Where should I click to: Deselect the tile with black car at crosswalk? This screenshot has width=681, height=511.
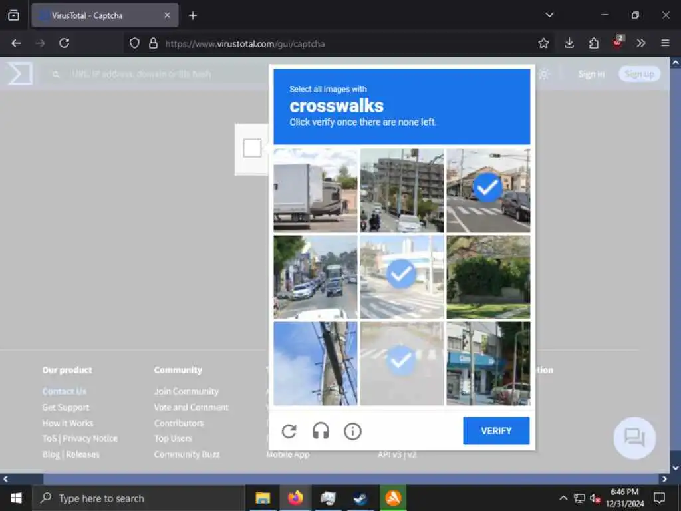coord(488,190)
